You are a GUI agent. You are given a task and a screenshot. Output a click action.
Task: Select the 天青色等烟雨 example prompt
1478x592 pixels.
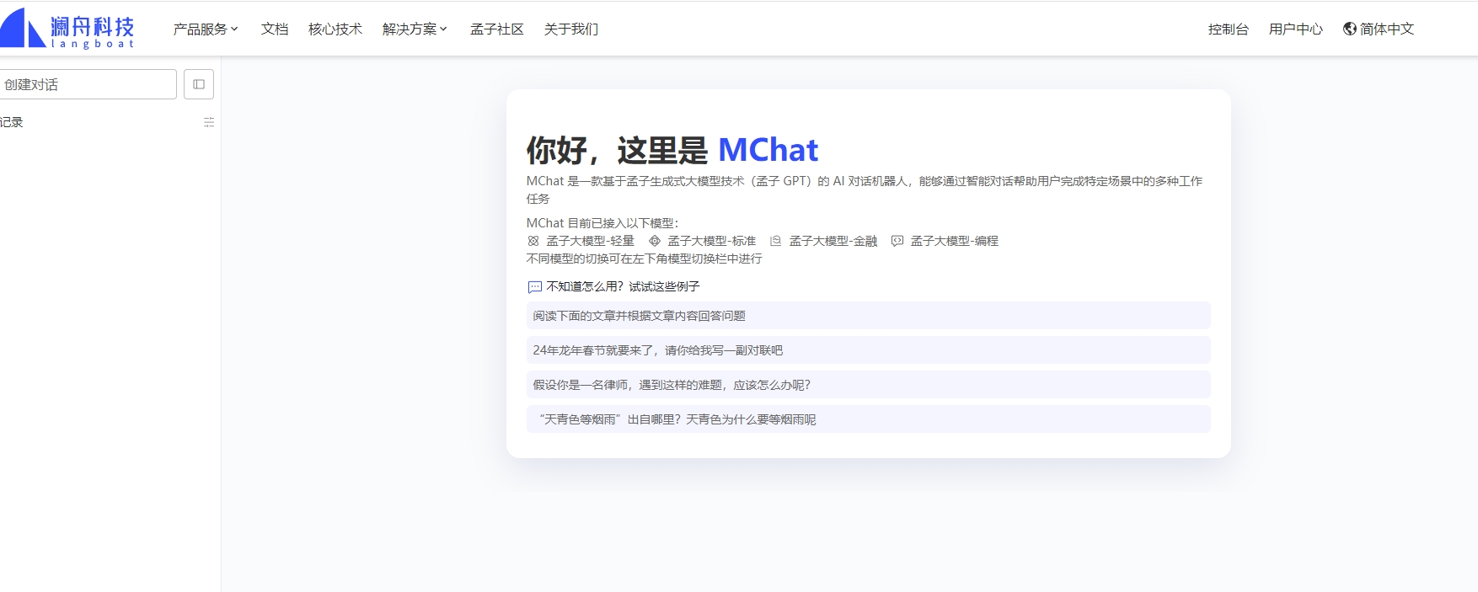(x=869, y=419)
